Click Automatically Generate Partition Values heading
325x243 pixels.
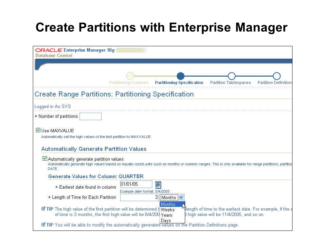click(94, 149)
